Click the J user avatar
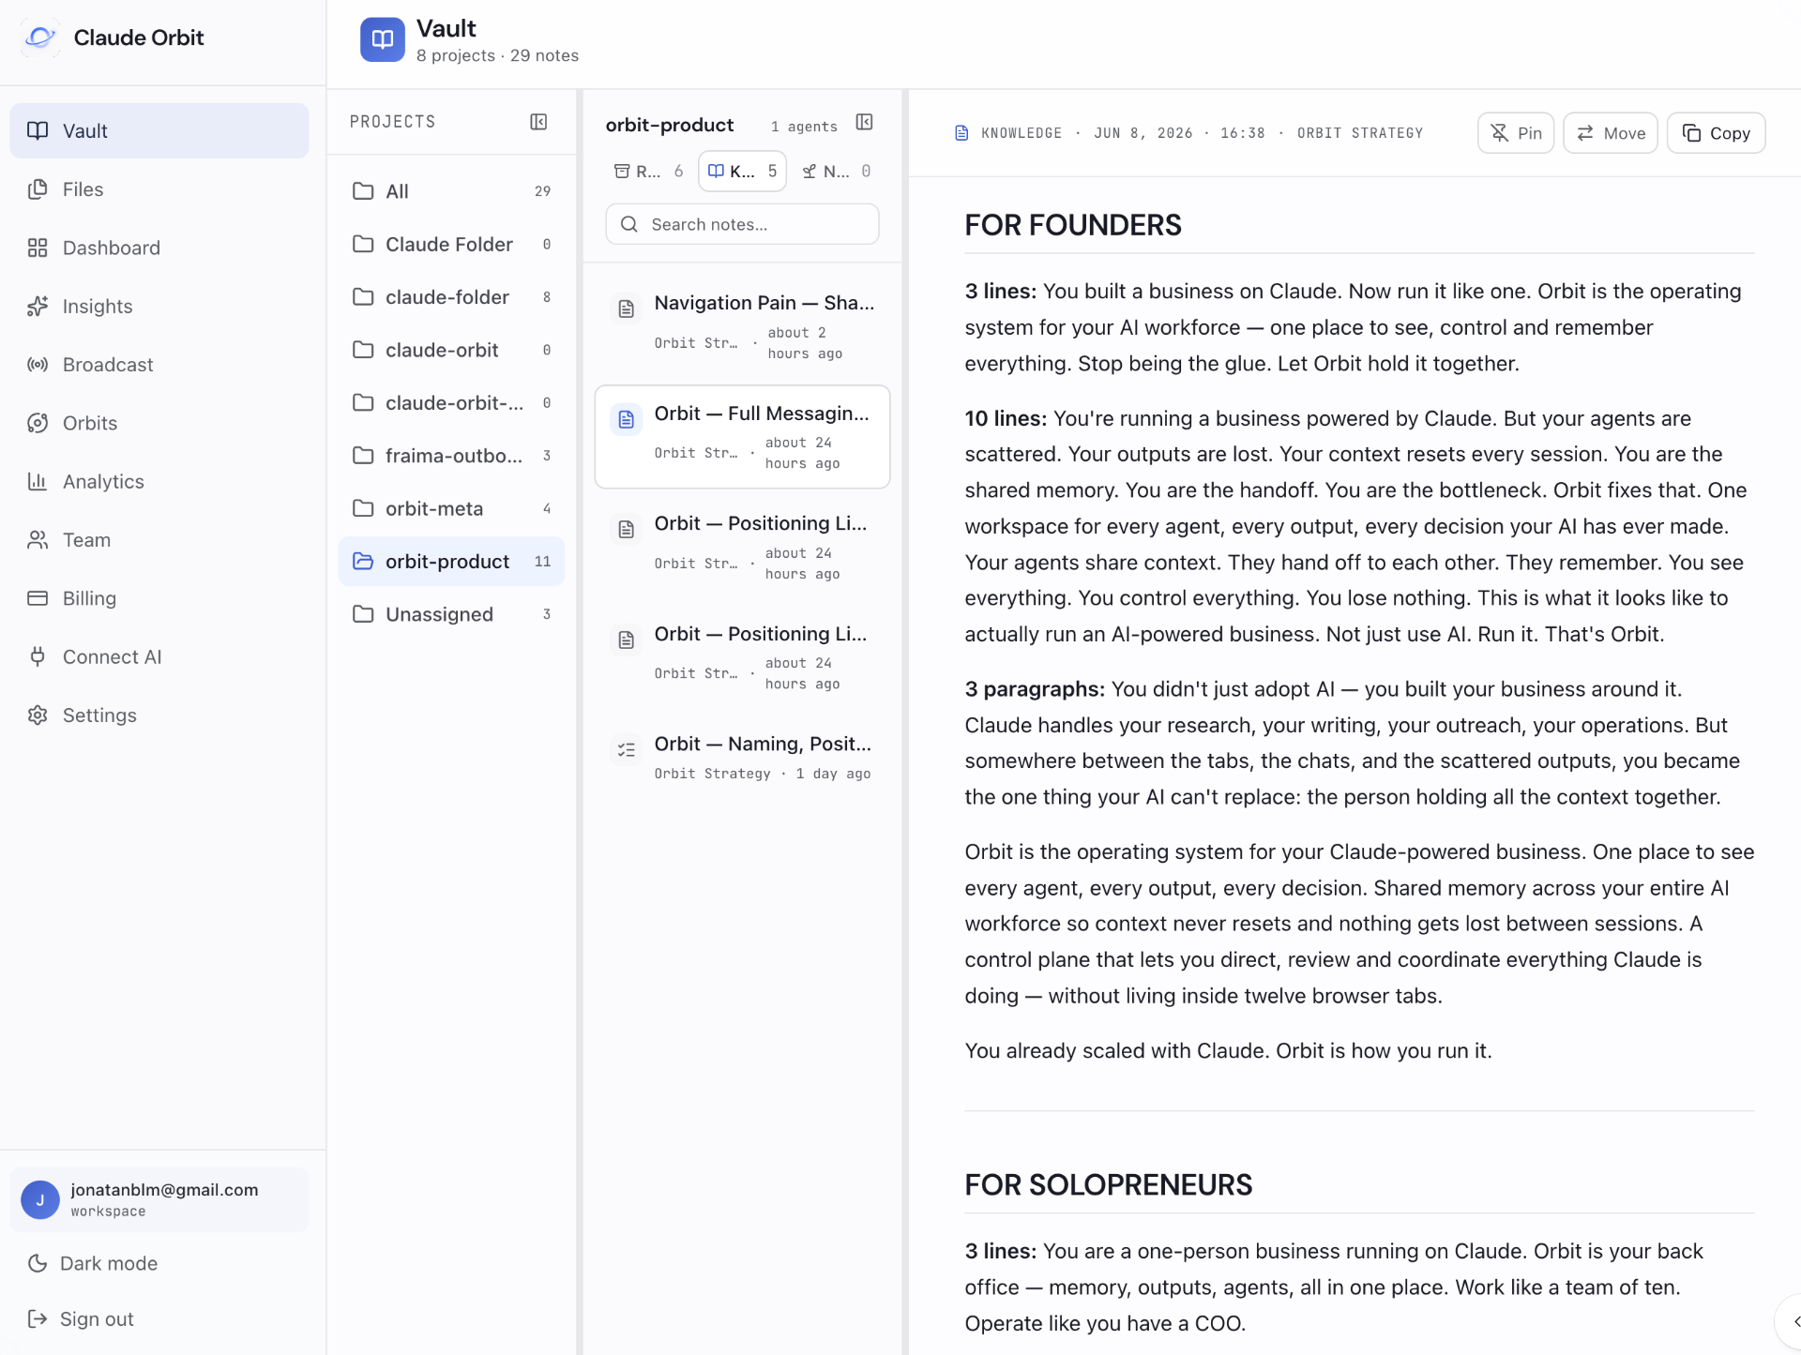The image size is (1801, 1355). click(40, 1199)
